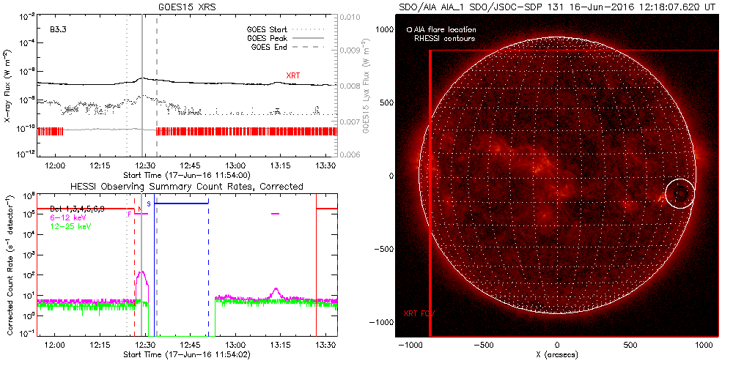Click the 6-12 keV peak near 12:30
The height and width of the screenshot is (366, 733).
click(x=141, y=274)
